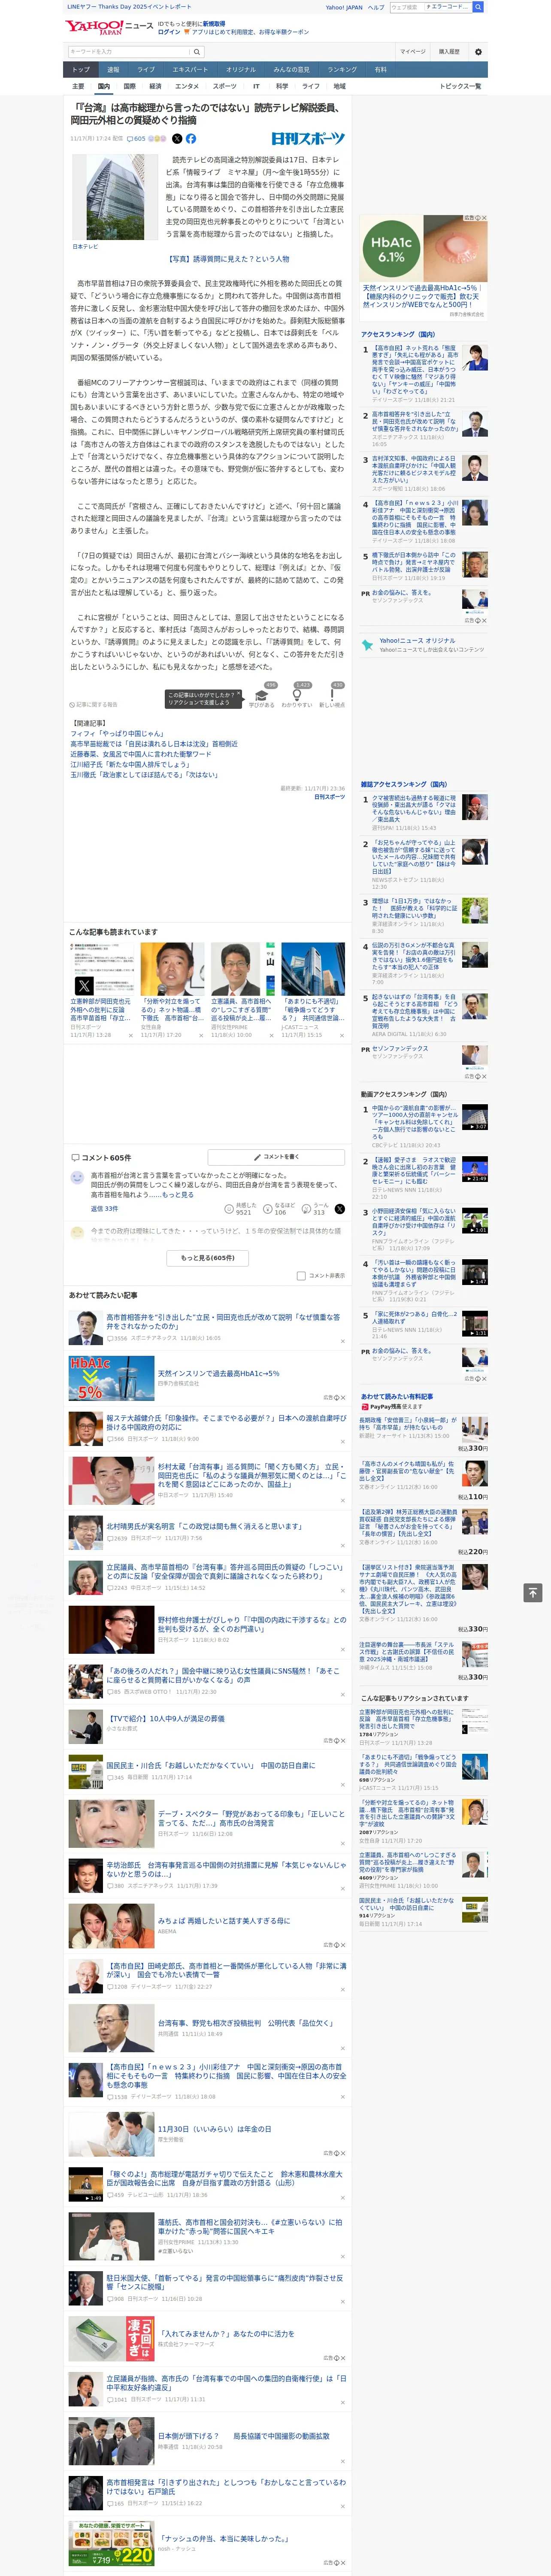551x2576 pixels.
Task: Share first comment on X icon
Action: pos(339,1209)
